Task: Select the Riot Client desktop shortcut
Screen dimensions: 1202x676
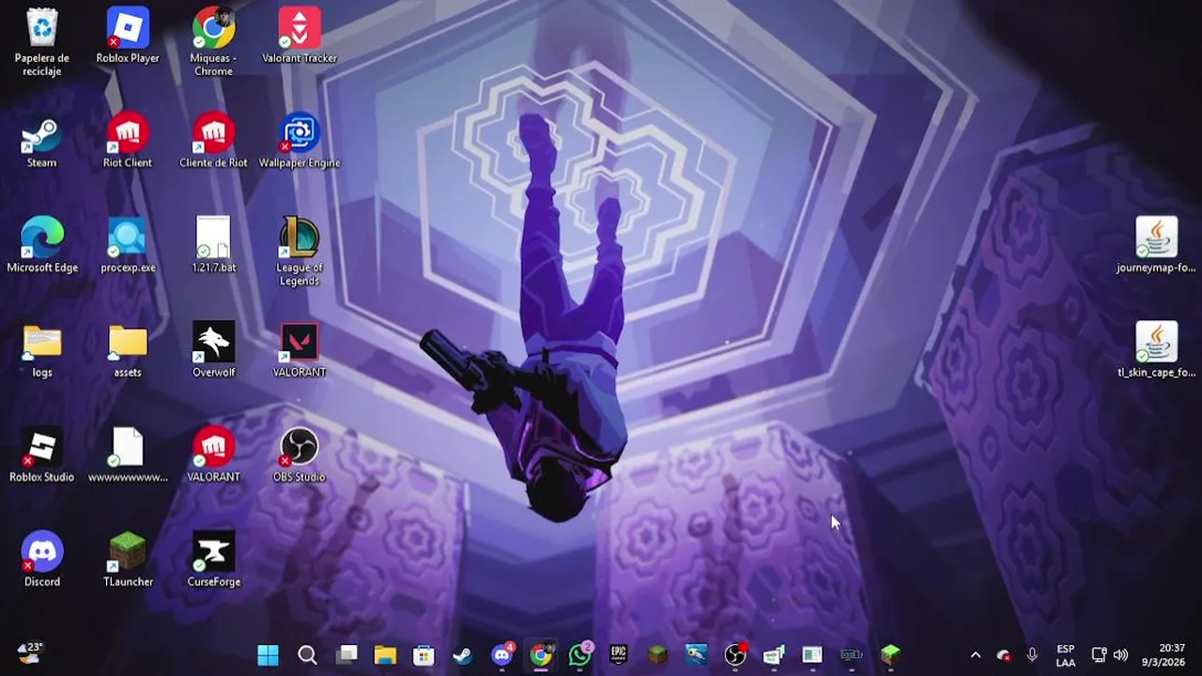Action: (x=128, y=141)
